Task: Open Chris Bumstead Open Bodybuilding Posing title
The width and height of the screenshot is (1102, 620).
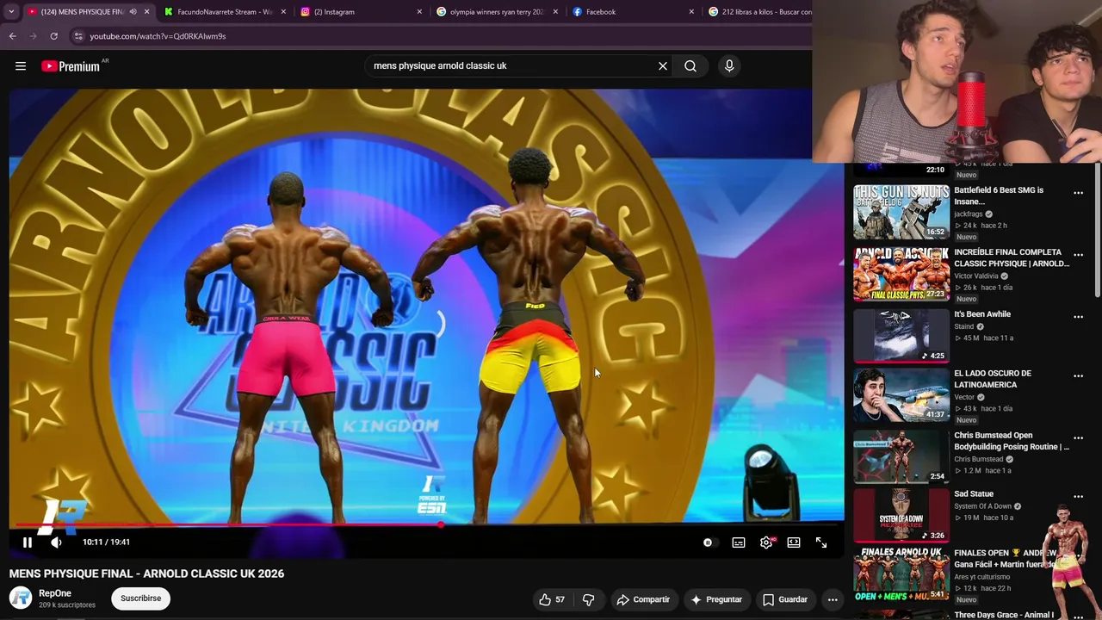Action: click(x=1012, y=441)
